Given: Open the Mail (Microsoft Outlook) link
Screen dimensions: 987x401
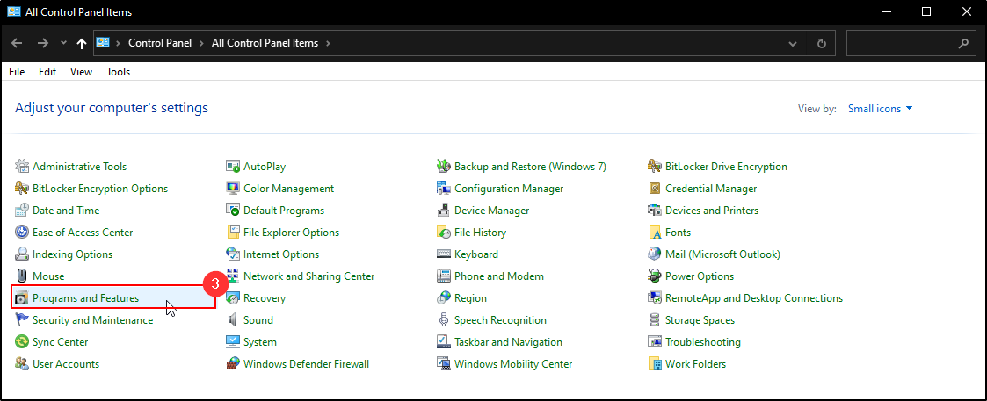Looking at the screenshot, I should point(722,254).
